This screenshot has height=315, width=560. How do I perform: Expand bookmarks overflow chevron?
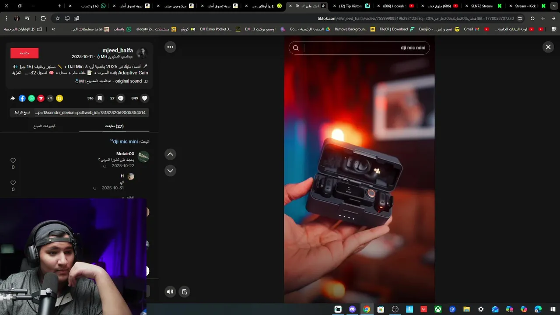point(53,29)
